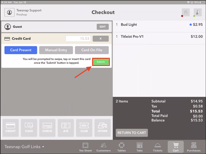The width and height of the screenshot is (206, 154).
Task: Open the receipt printer status icon
Action: pyautogui.click(x=186, y=12)
